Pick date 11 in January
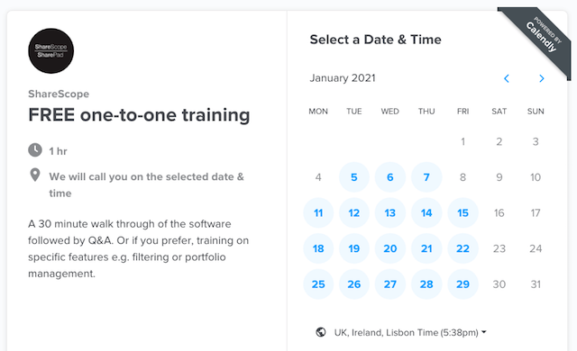This screenshot has height=351, width=577. coord(318,213)
